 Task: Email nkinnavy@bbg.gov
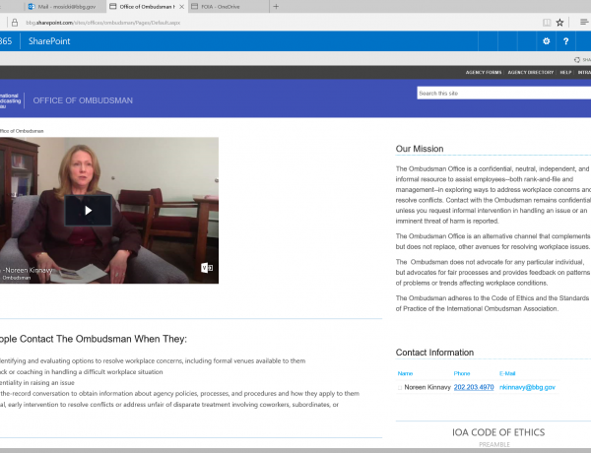[x=527, y=387]
